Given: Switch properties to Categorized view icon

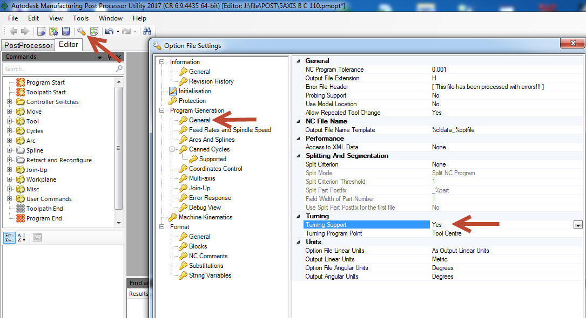Looking at the screenshot, I should (9, 238).
